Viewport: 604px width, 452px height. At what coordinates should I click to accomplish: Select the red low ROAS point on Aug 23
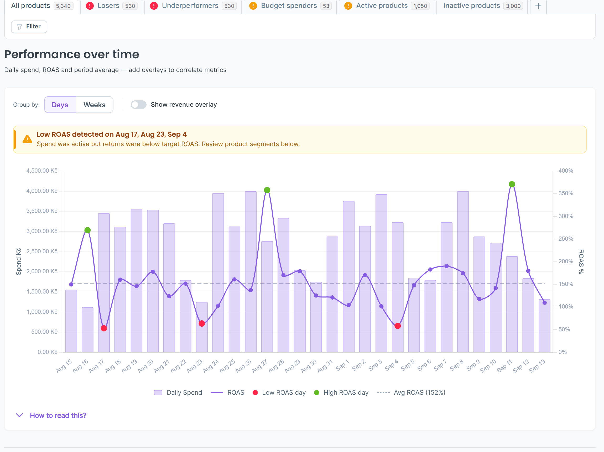(202, 323)
